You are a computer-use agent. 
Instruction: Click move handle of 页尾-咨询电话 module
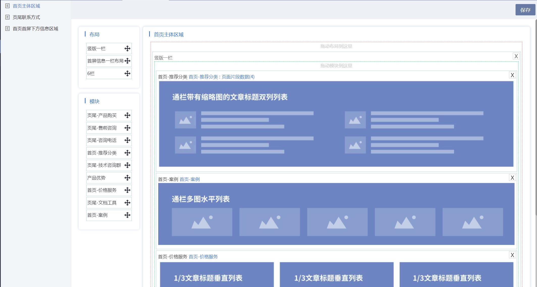[x=127, y=140]
